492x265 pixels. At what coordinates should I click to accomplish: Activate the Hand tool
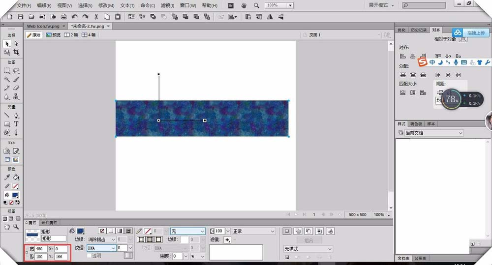click(x=7, y=227)
